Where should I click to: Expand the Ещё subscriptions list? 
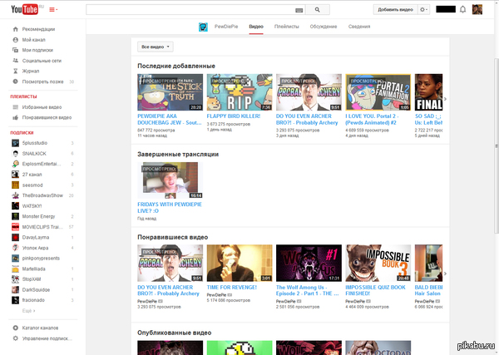click(28, 310)
